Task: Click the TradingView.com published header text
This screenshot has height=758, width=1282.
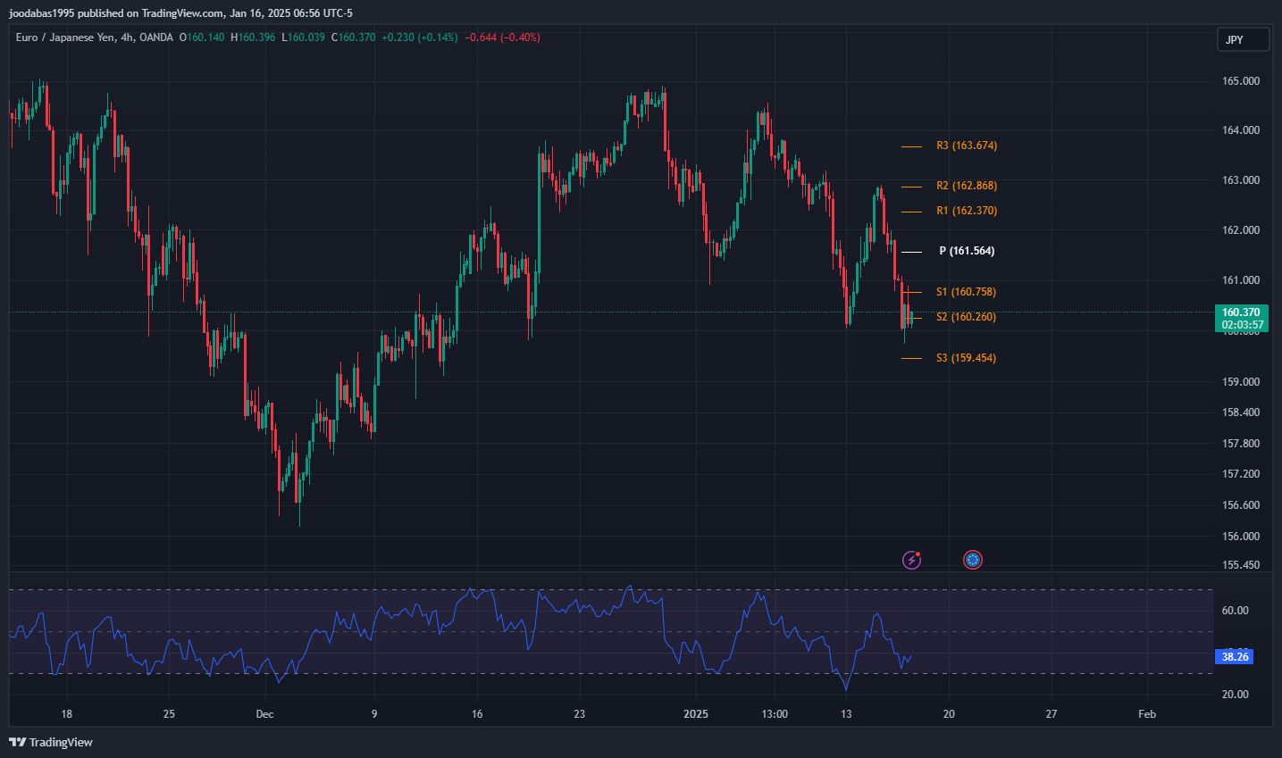Action: [x=181, y=12]
